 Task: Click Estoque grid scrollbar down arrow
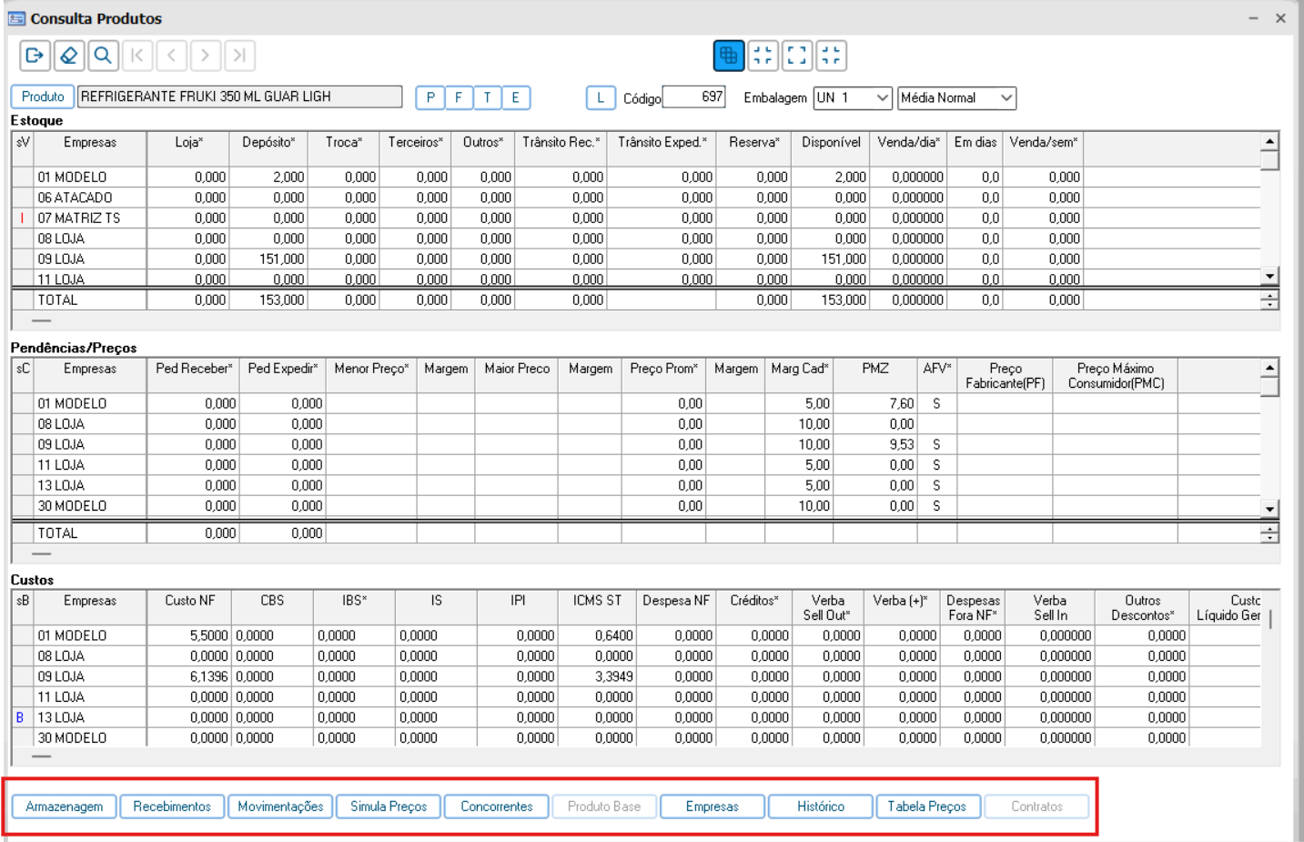tap(1270, 277)
